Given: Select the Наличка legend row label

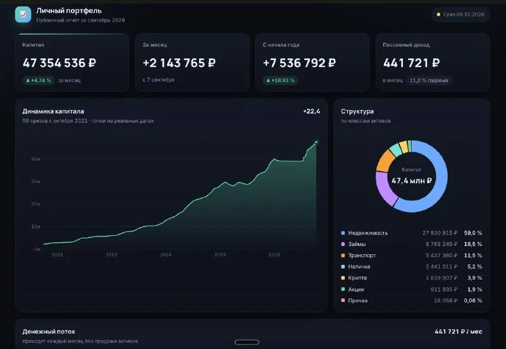Looking at the screenshot, I should coord(359,267).
